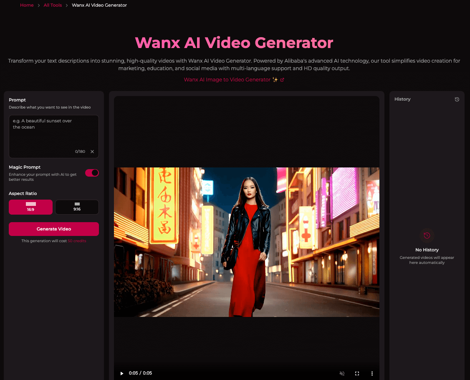This screenshot has height=380, width=470.
Task: Focus the prompt text area
Action: coord(54,137)
